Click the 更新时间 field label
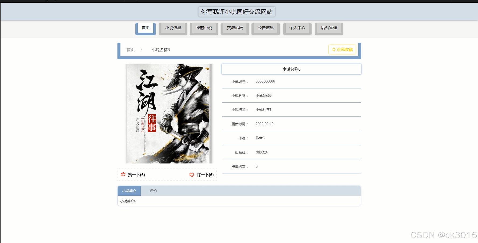This screenshot has width=478, height=243. 240,124
